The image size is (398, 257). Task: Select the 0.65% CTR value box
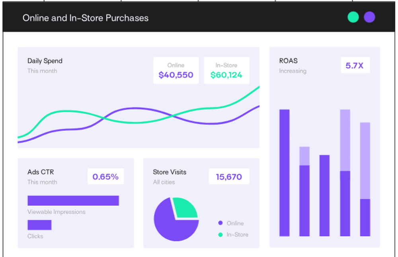[x=105, y=176]
